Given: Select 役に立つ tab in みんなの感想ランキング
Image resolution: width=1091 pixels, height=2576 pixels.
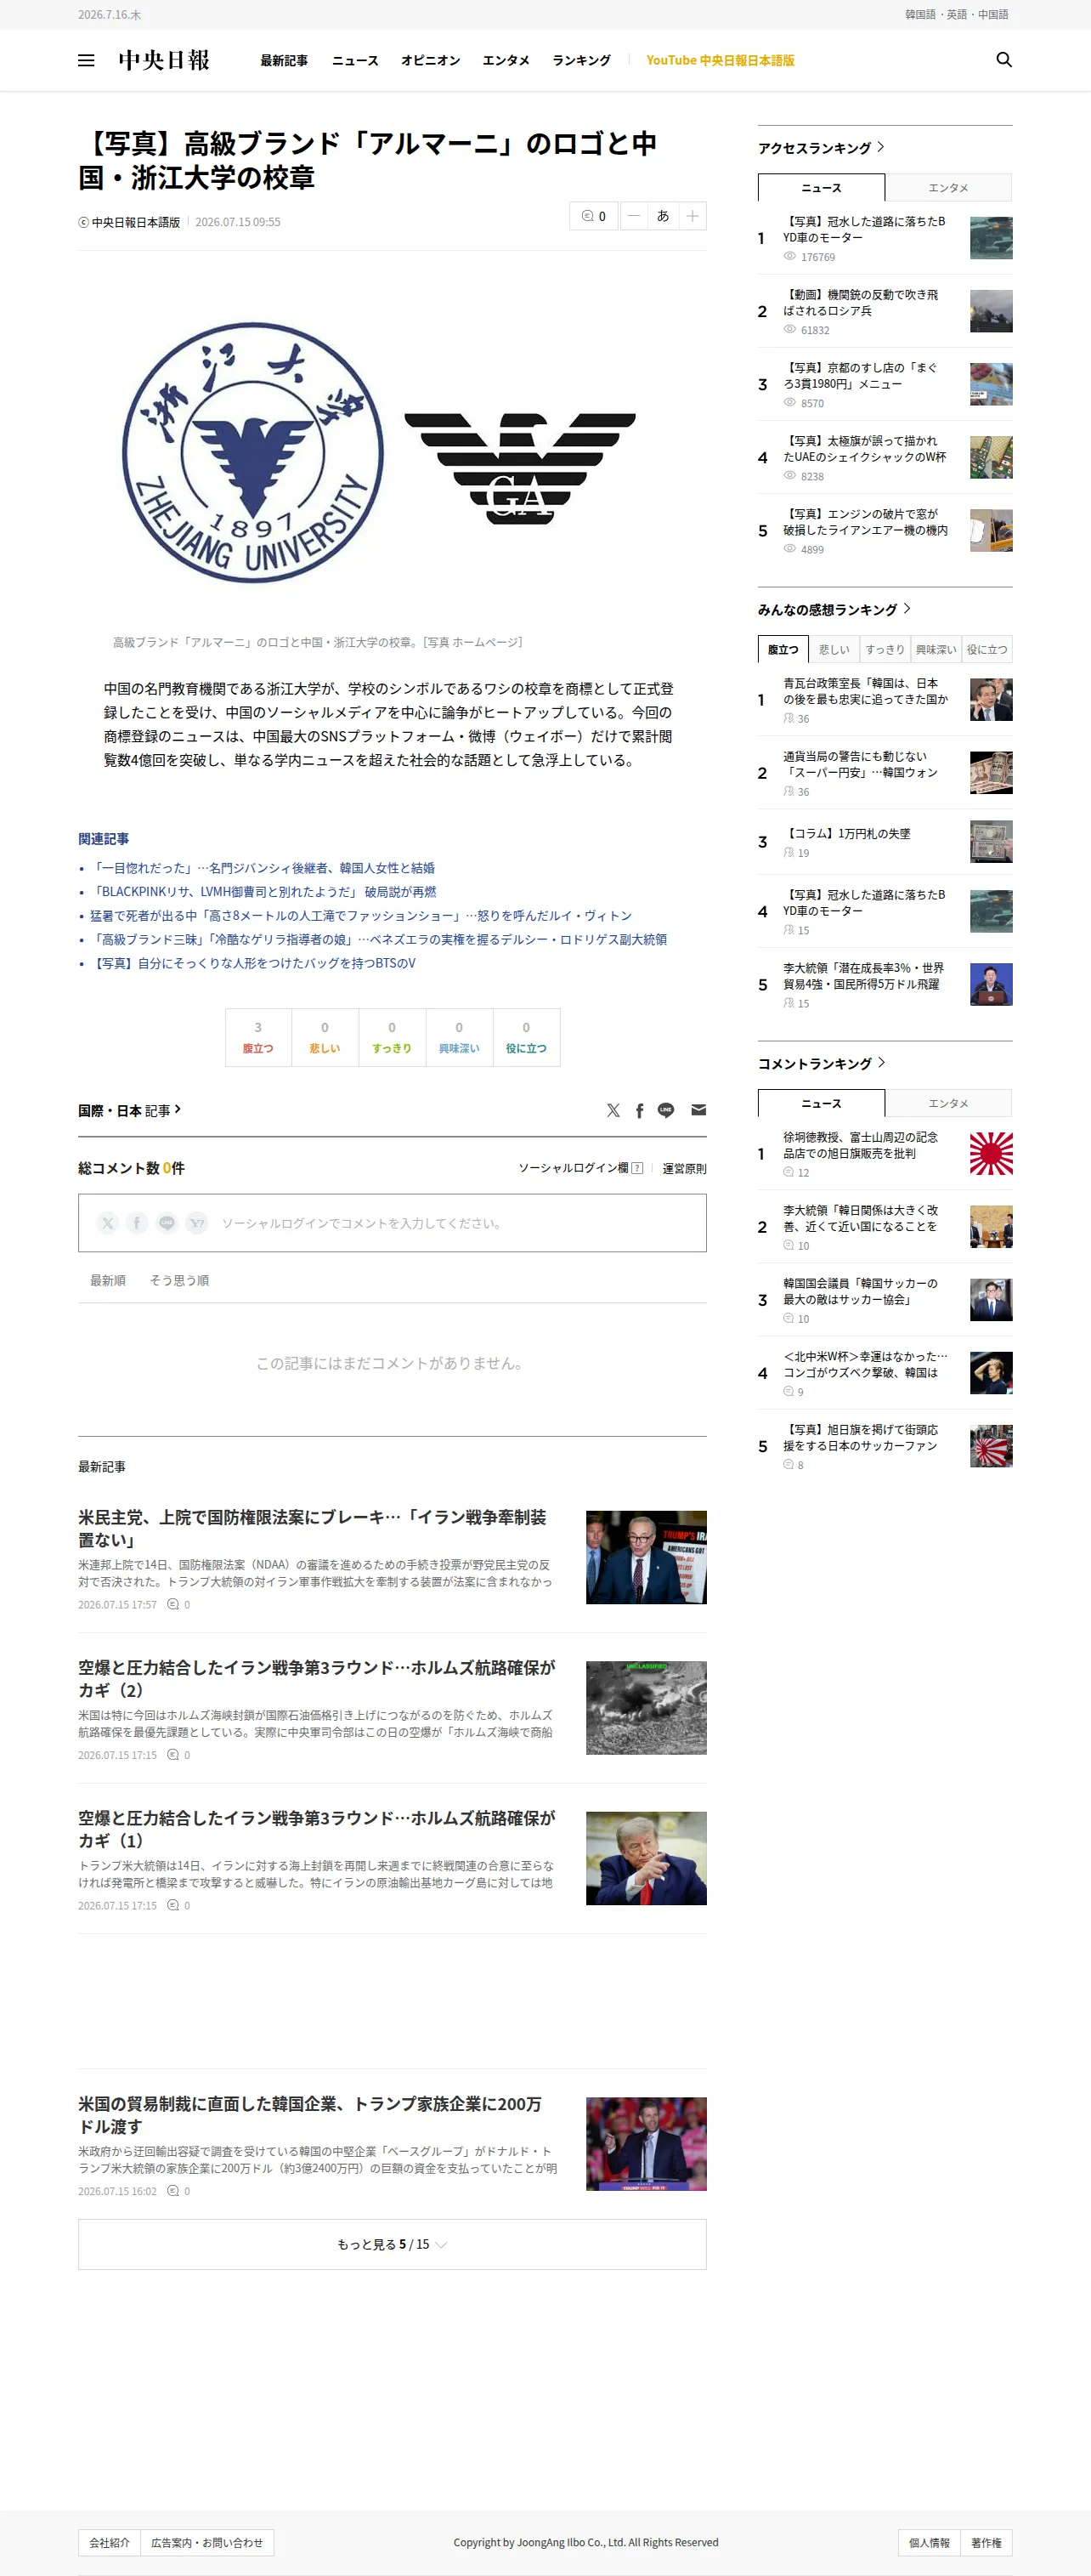Looking at the screenshot, I should click(987, 649).
